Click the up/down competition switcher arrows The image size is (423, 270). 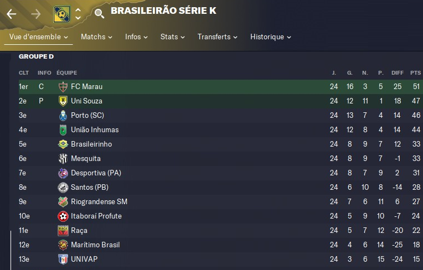pyautogui.click(x=78, y=14)
